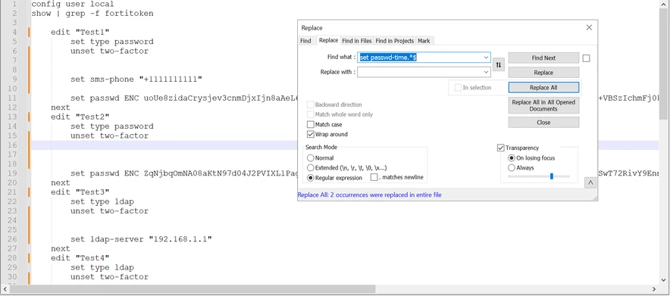Tick the checkbox next to Find Next
Screen dimensions: 670x296
coord(587,58)
